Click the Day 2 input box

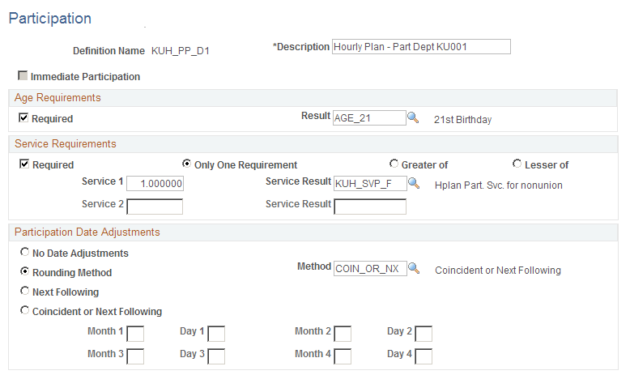424,334
